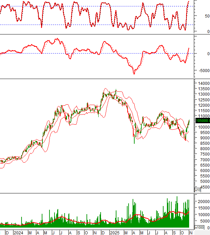
Task: Click the latest candlestick at chart's right edge
Action: (189, 121)
